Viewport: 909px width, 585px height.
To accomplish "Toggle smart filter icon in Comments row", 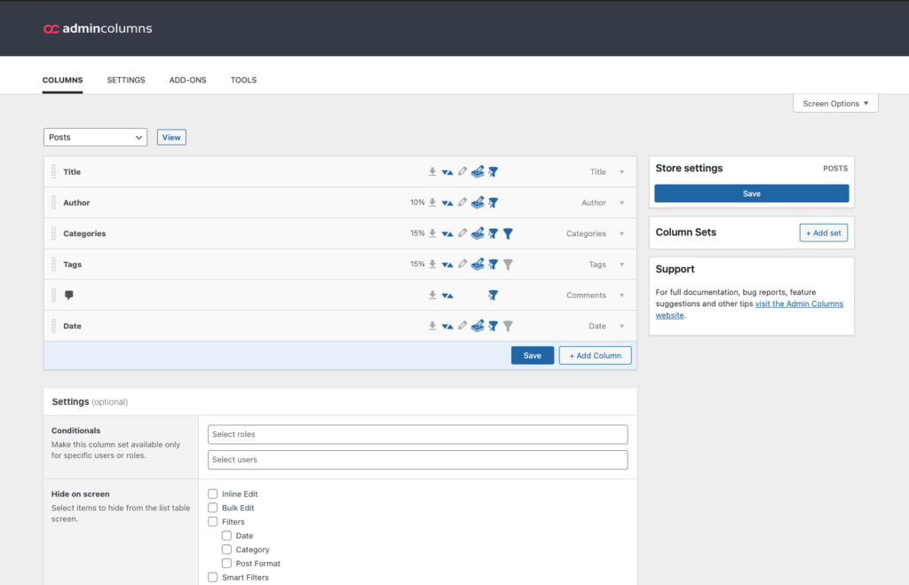I will tap(493, 296).
